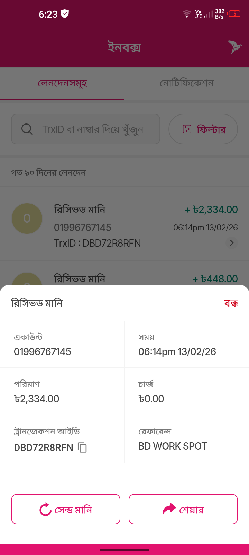The image size is (249, 555).
Task: Tap the share arrow icon
Action: click(169, 510)
